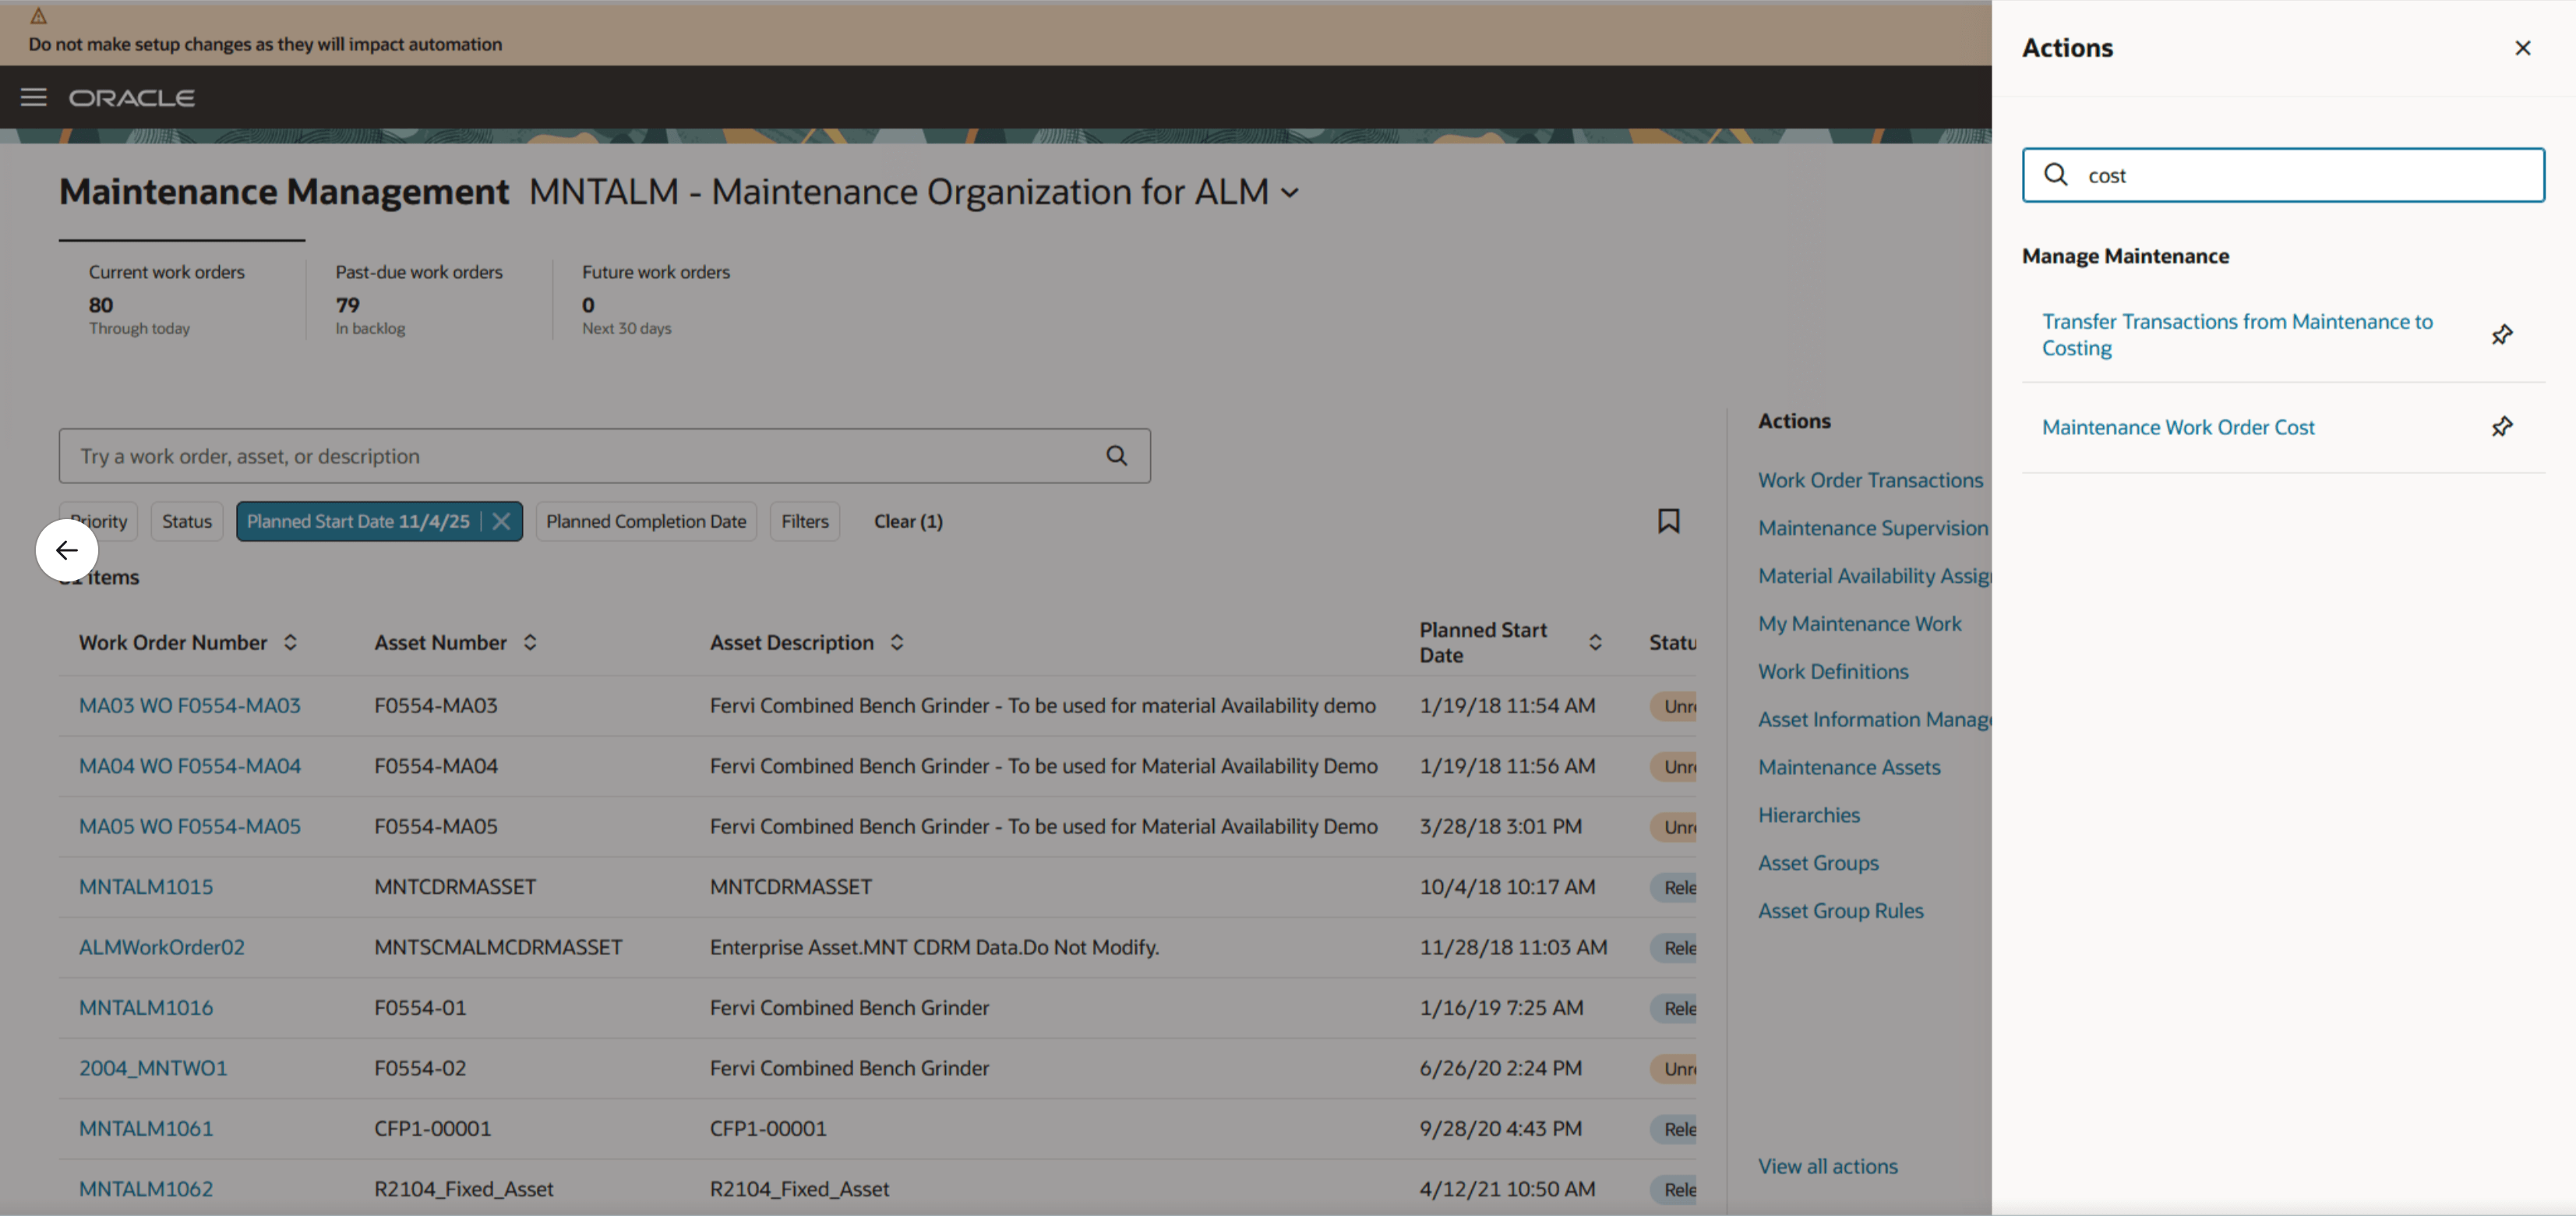Image resolution: width=2576 pixels, height=1216 pixels.
Task: Open work order MA03 WO F0554-MA03
Action: pos(190,705)
